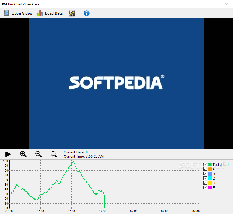Click the Test data 1 legend label
The height and width of the screenshot is (214, 233).
click(221, 164)
